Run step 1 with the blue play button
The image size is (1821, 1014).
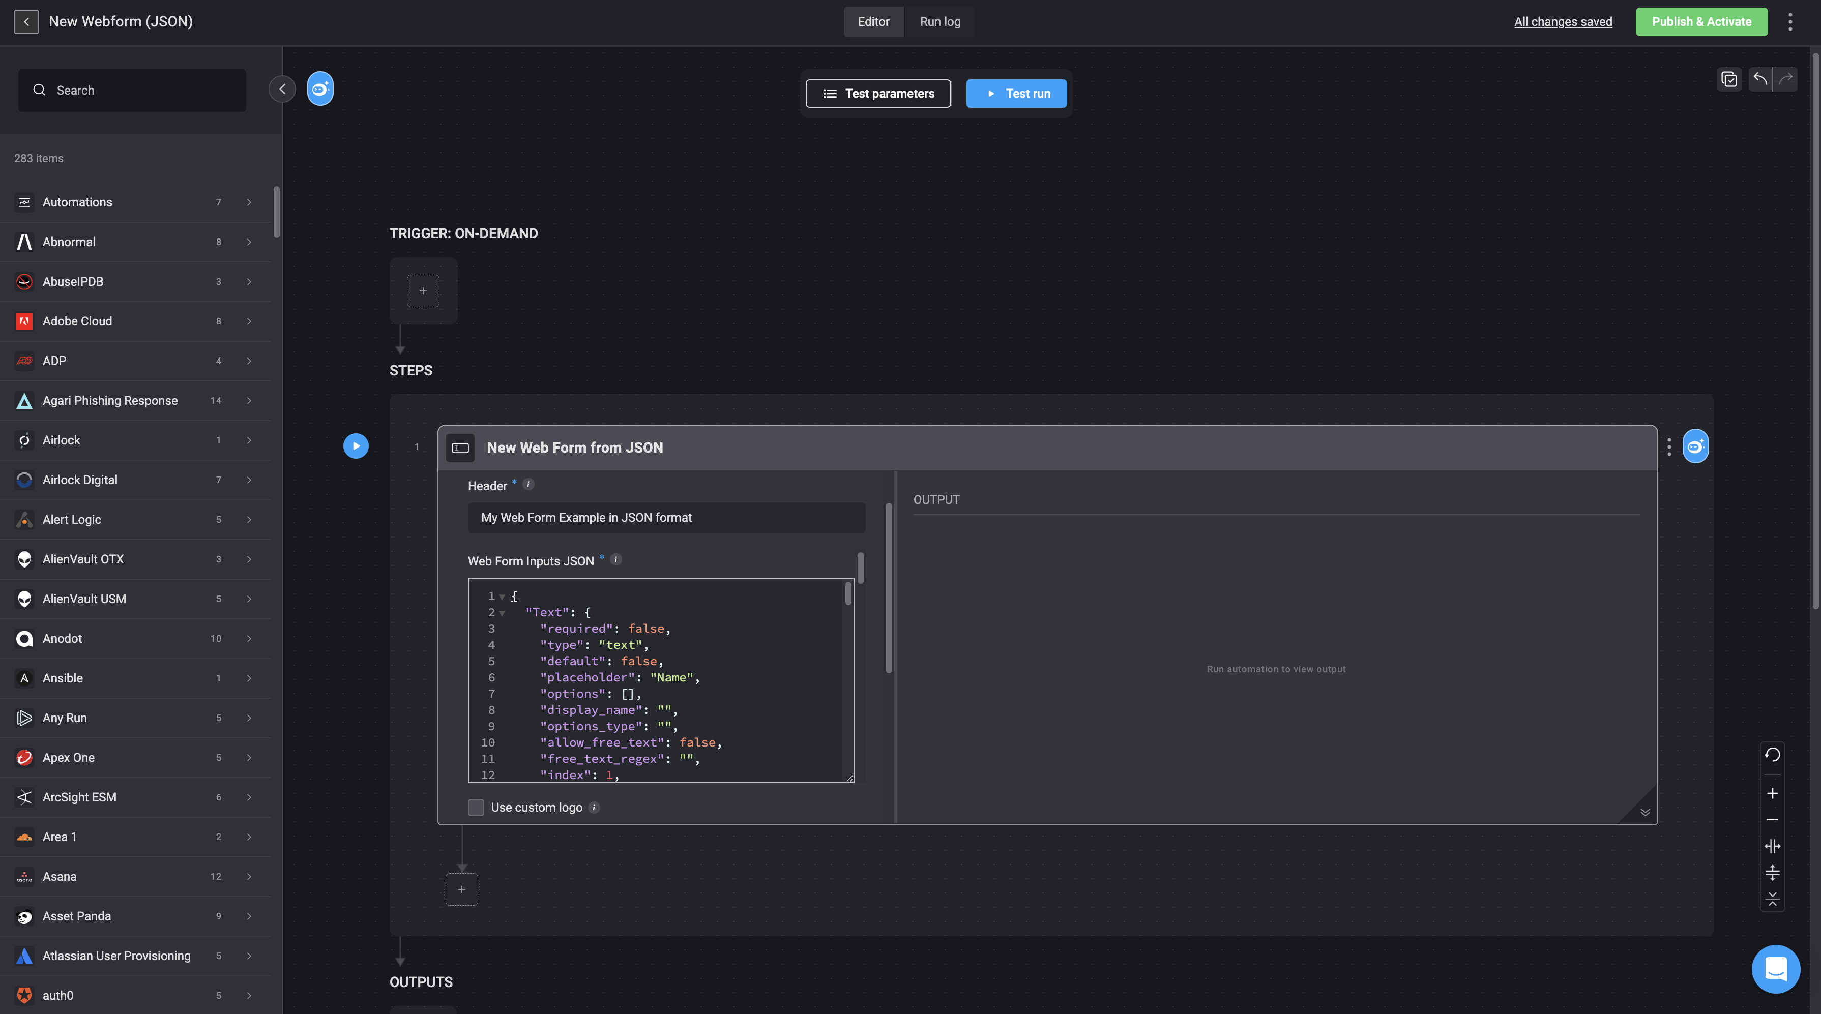pyautogui.click(x=356, y=446)
